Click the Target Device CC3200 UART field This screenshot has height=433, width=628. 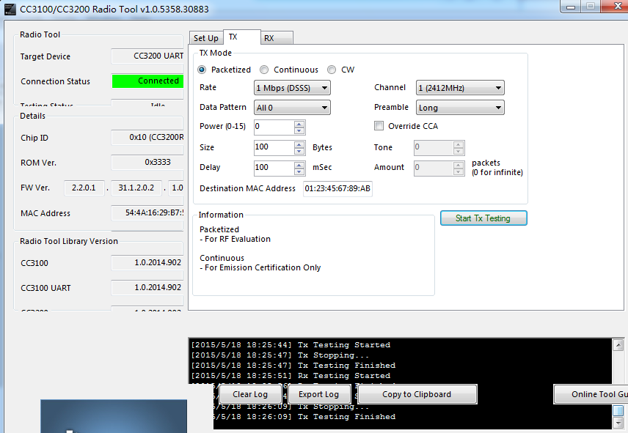point(147,56)
